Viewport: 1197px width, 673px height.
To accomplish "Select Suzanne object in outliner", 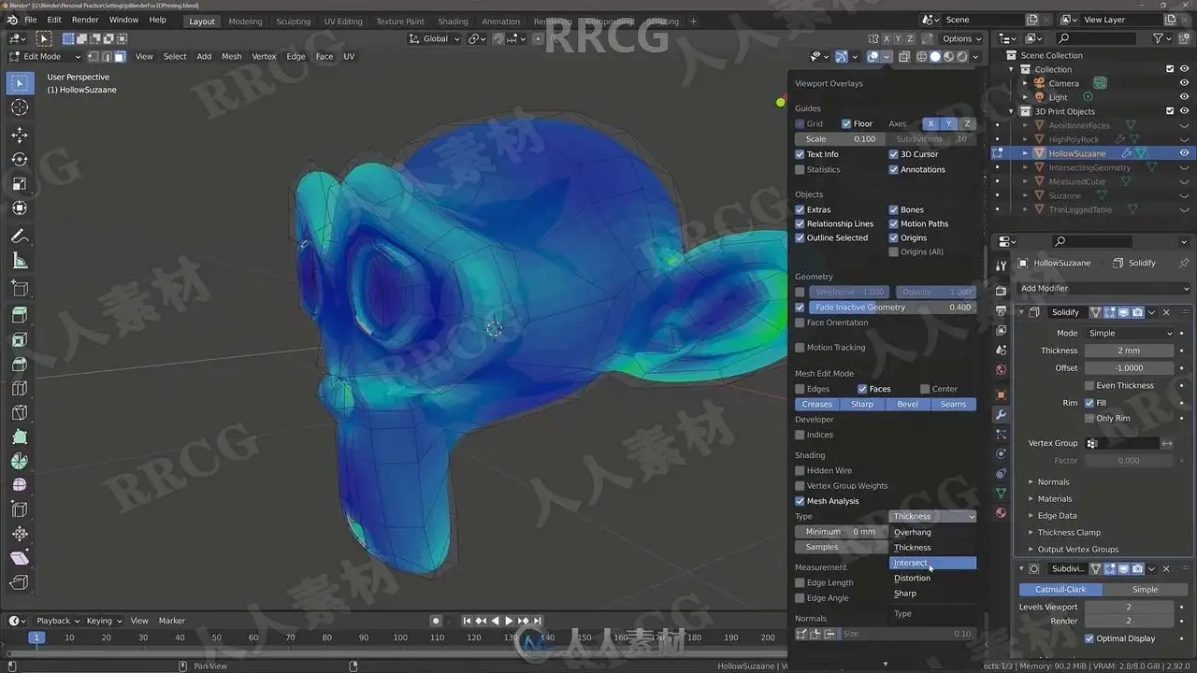I will [1064, 195].
